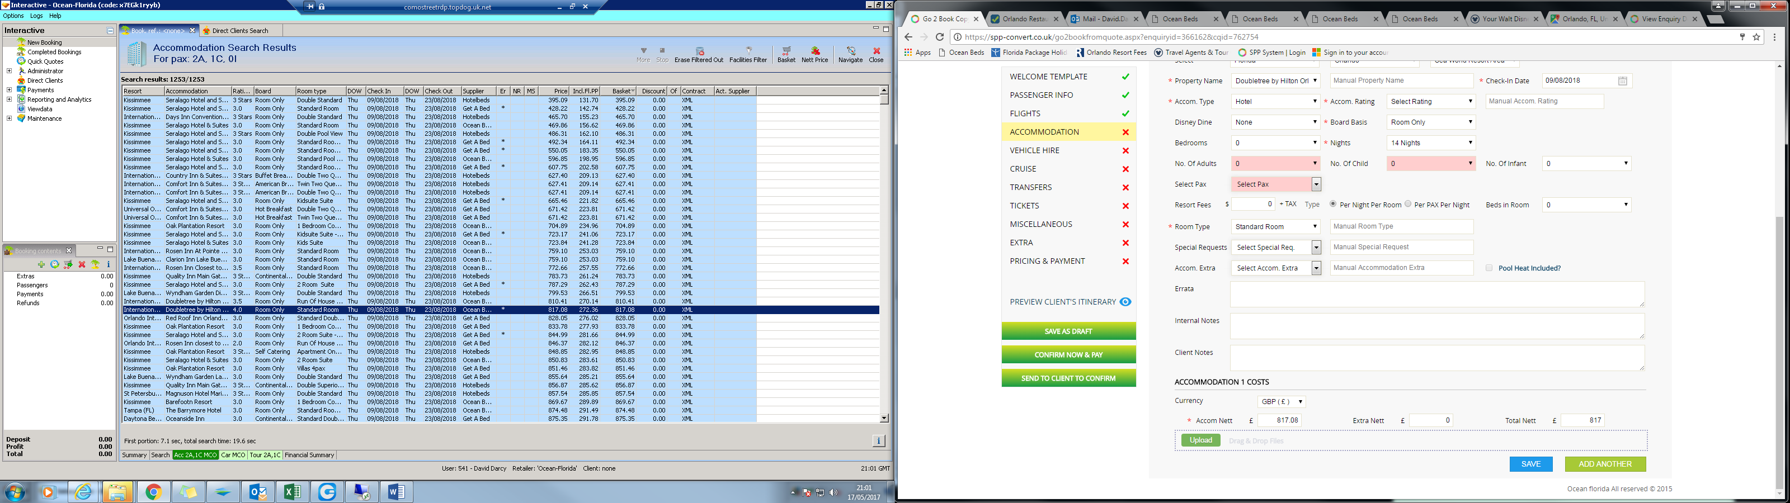The image size is (1790, 503).
Task: Click the Manual Property Name field
Action: [x=1402, y=80]
